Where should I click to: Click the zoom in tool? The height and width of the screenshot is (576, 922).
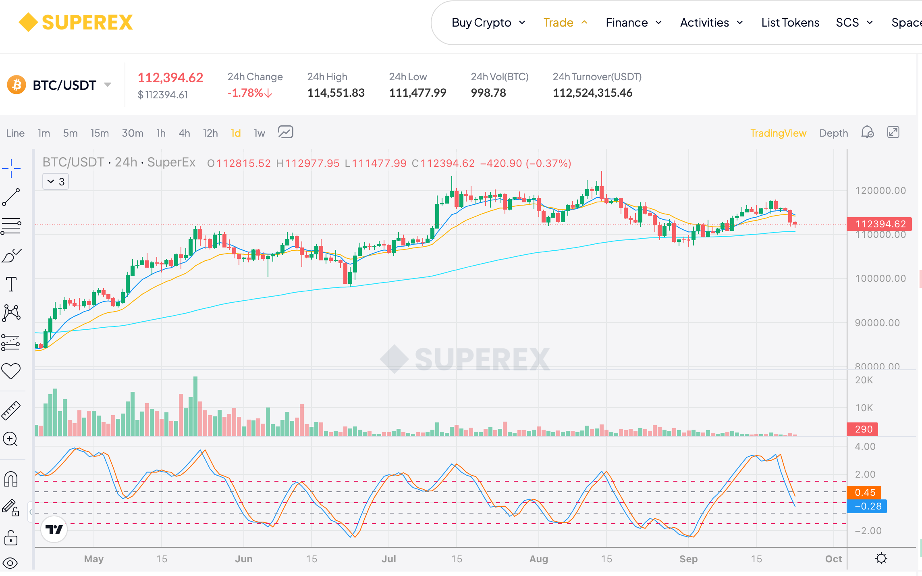click(x=10, y=439)
